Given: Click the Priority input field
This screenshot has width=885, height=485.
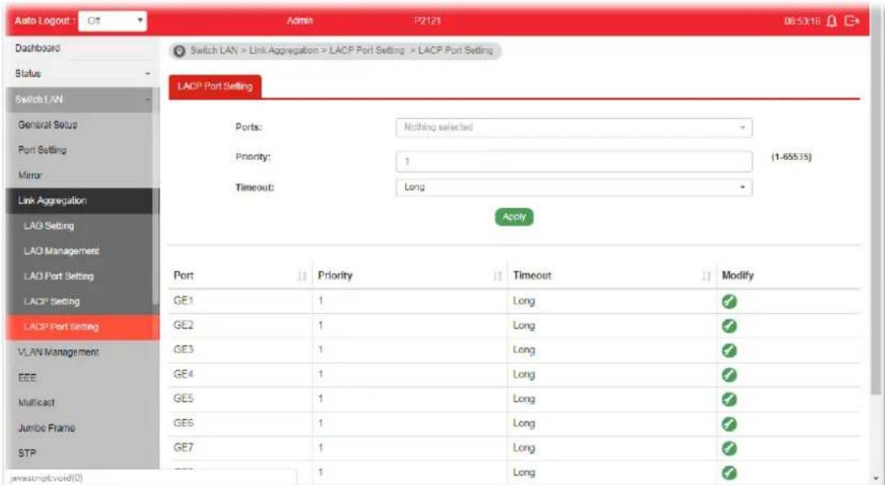Looking at the screenshot, I should (574, 161).
